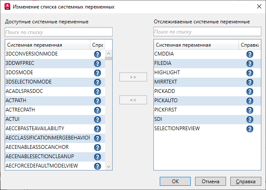Click help icon beside MIRRTEXT
The width and height of the screenshot is (266, 190).
249,82
